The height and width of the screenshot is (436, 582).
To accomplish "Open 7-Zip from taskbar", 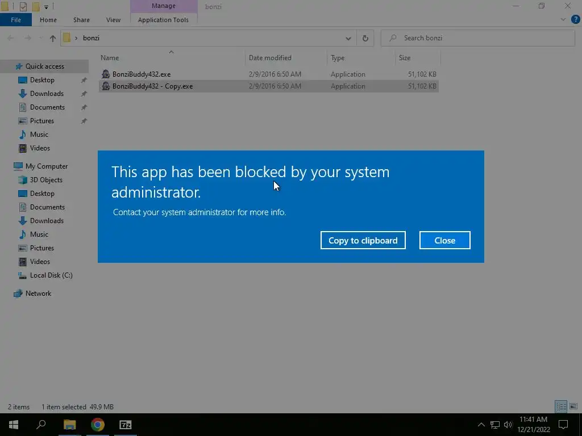I will (126, 425).
